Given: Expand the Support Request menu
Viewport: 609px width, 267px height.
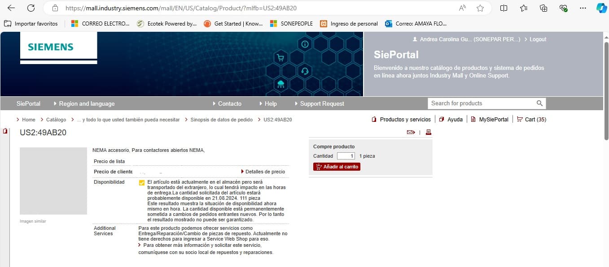Looking at the screenshot, I should point(322,103).
